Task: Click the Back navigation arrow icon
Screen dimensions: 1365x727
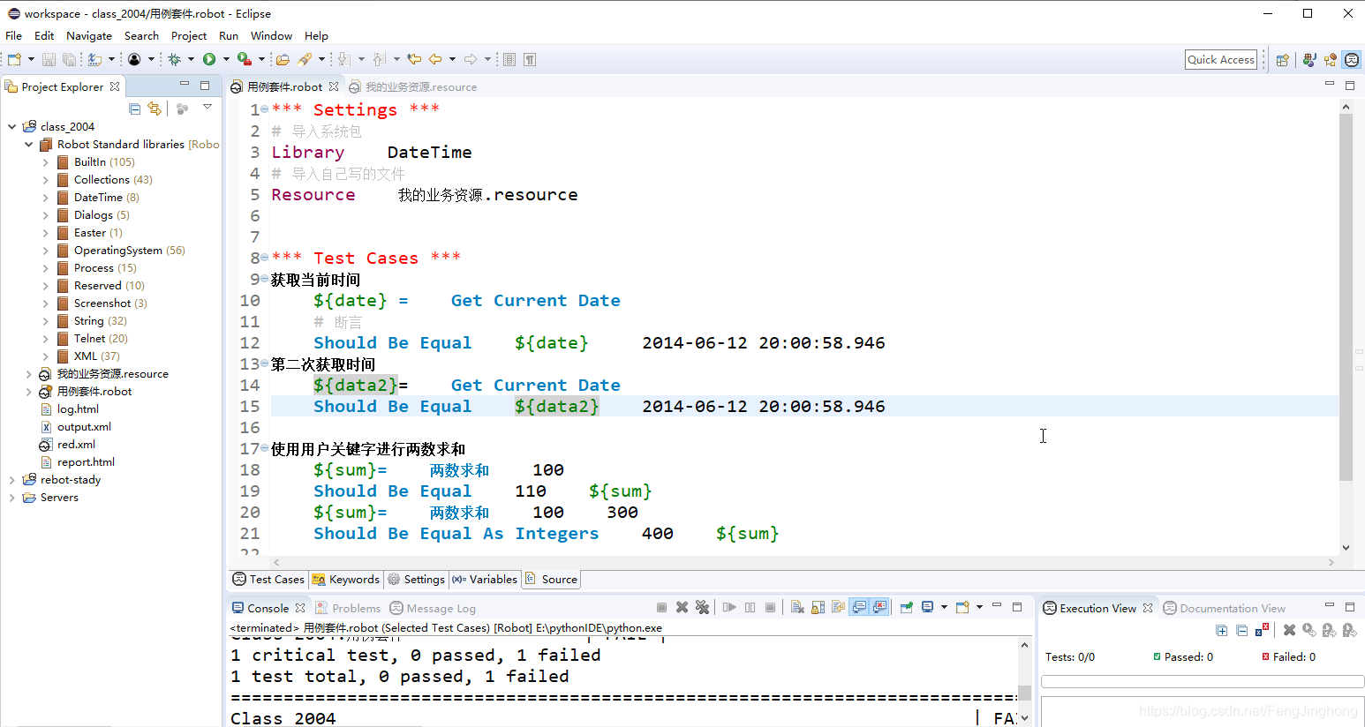Action: pyautogui.click(x=435, y=60)
